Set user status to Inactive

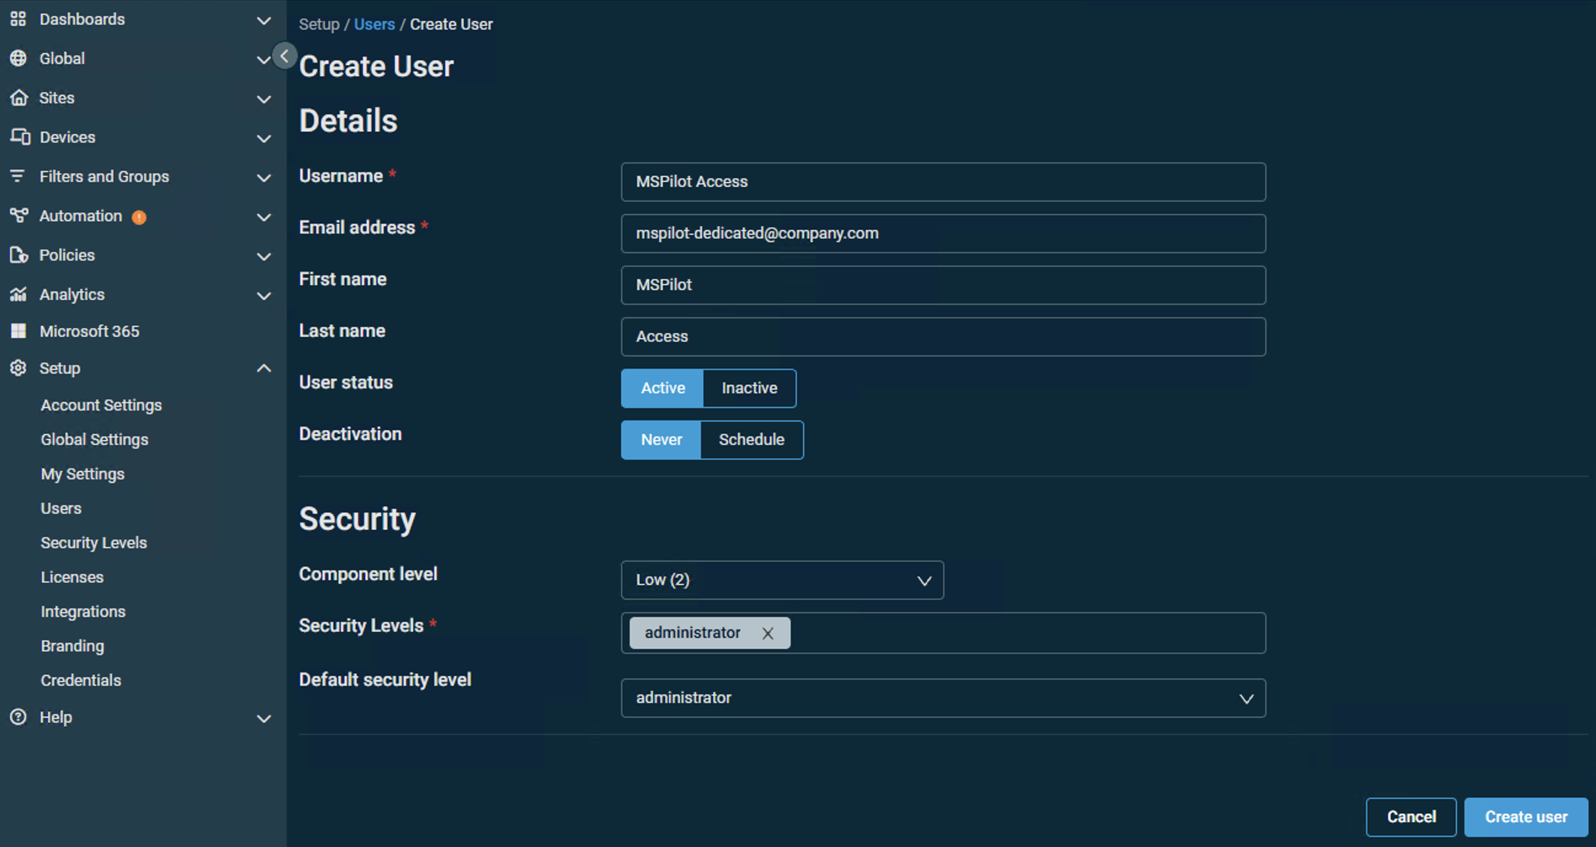point(749,388)
